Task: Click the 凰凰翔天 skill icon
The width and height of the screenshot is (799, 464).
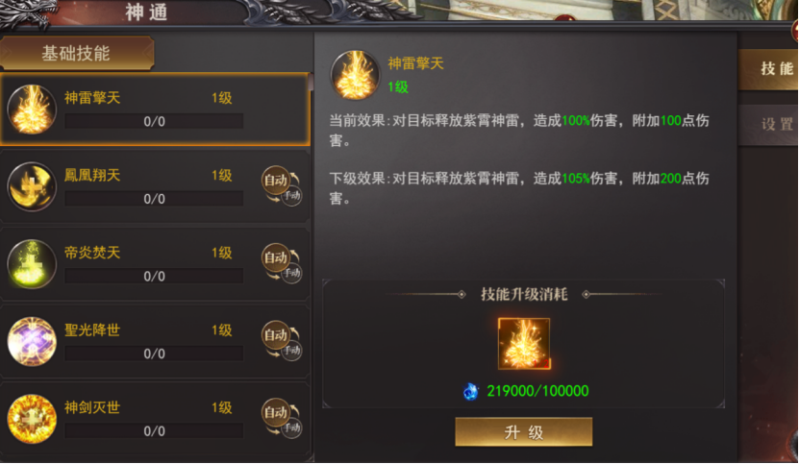Action: coord(32,187)
